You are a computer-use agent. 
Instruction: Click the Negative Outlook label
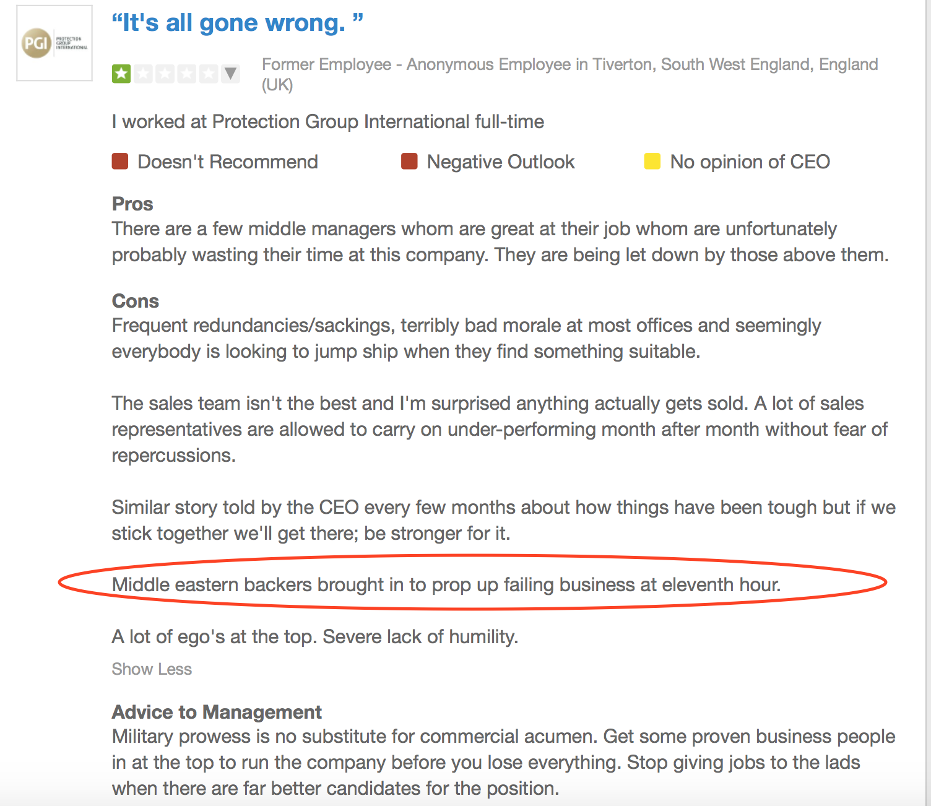point(501,162)
